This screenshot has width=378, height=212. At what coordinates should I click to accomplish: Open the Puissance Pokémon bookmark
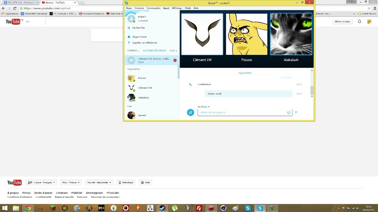pos(92,14)
